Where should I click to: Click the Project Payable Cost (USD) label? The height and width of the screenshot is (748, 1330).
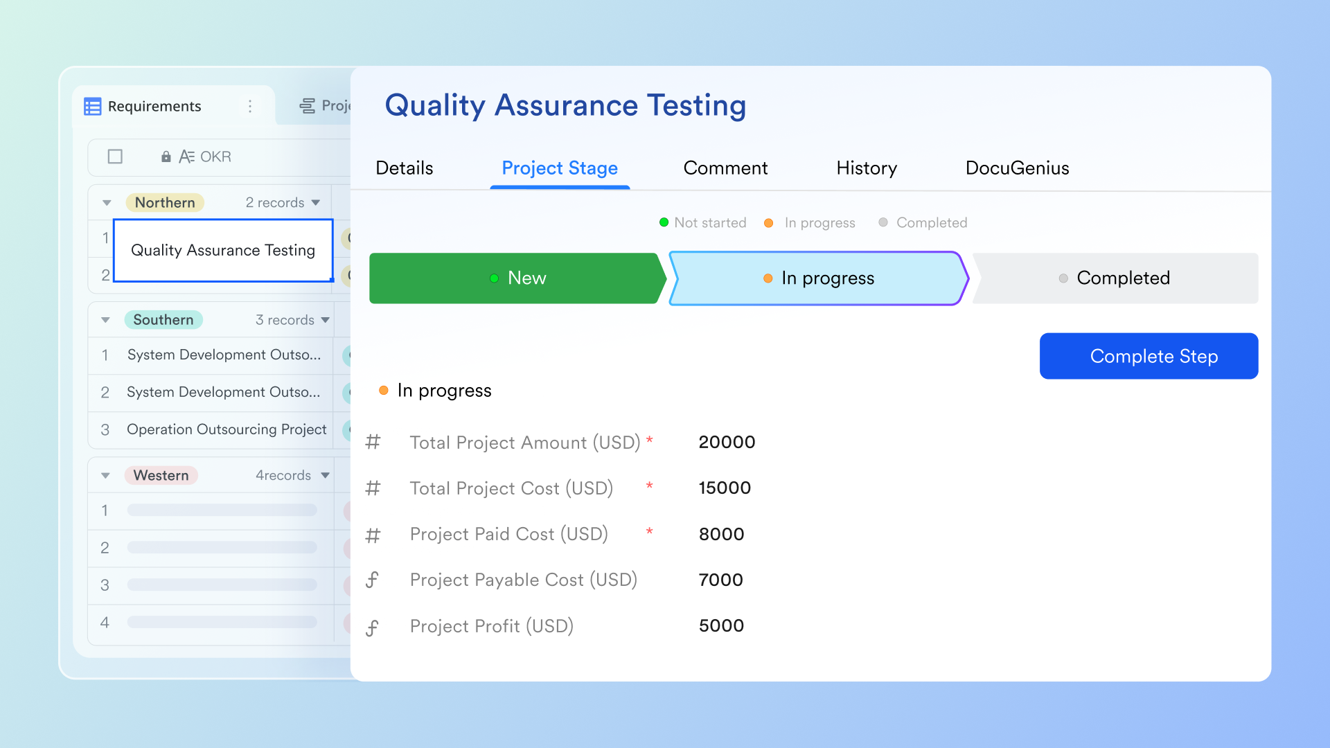(524, 580)
